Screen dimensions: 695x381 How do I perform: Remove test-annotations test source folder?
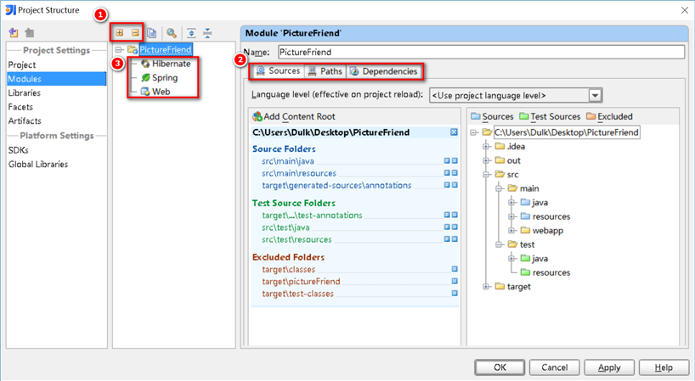(455, 215)
